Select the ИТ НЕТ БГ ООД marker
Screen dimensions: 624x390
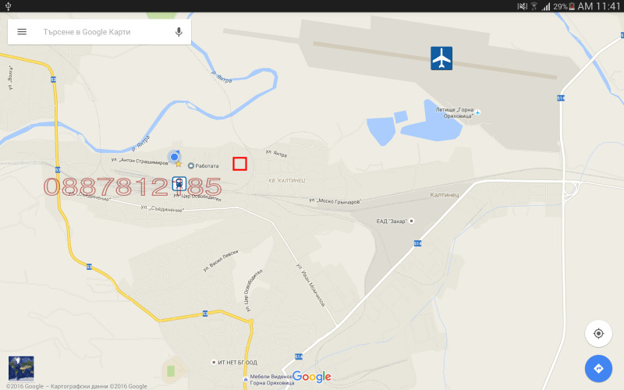coord(235,363)
